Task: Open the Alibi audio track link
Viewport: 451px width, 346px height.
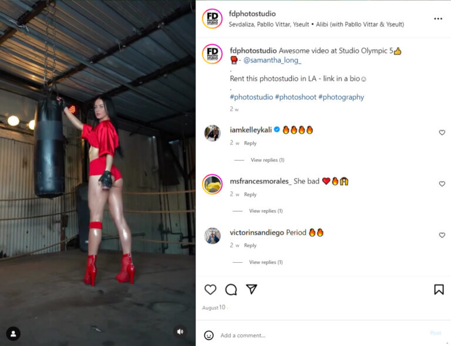Action: pos(360,25)
